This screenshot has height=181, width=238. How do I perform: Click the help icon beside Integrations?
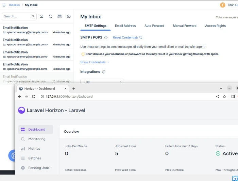click(x=104, y=72)
